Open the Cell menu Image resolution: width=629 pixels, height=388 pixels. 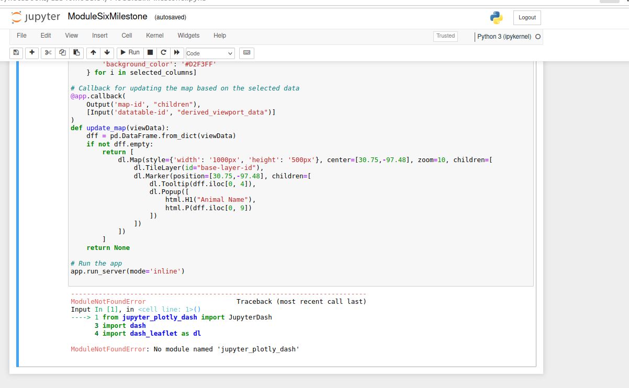pyautogui.click(x=127, y=36)
